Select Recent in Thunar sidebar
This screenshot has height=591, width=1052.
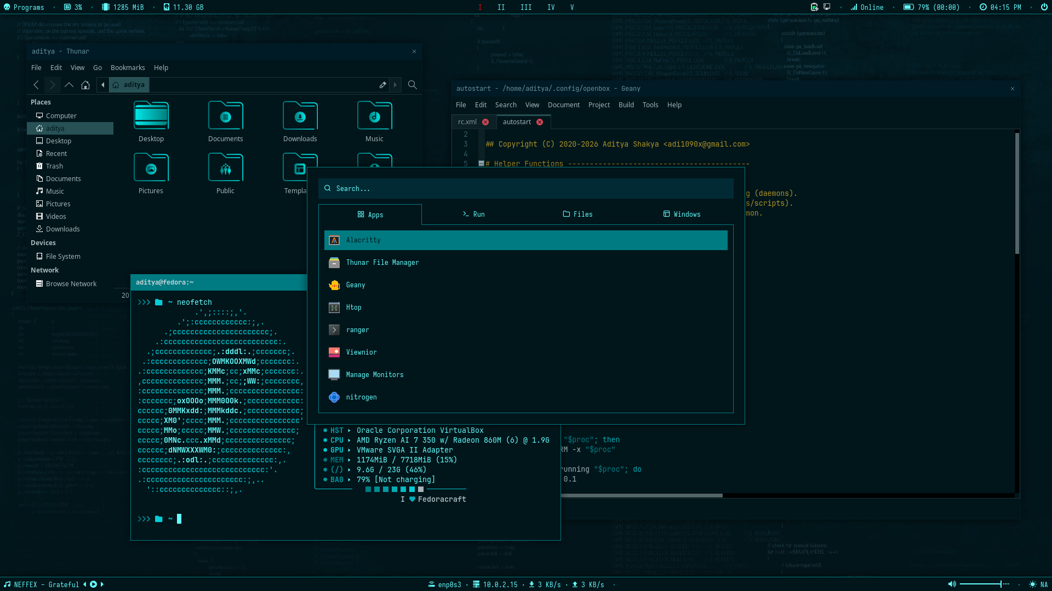point(70,154)
